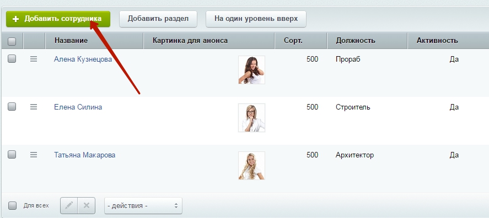
Task: Click the Прораб position cell
Action: (x=348, y=59)
